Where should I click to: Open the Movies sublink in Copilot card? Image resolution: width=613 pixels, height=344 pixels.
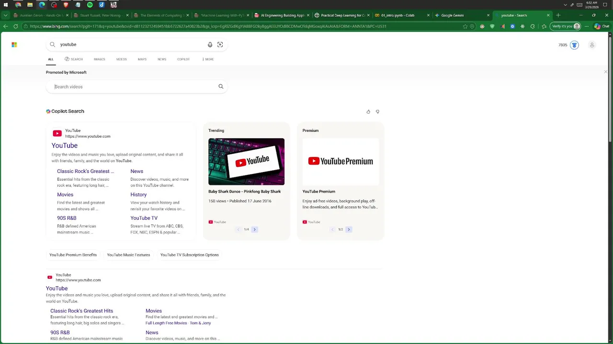click(65, 194)
